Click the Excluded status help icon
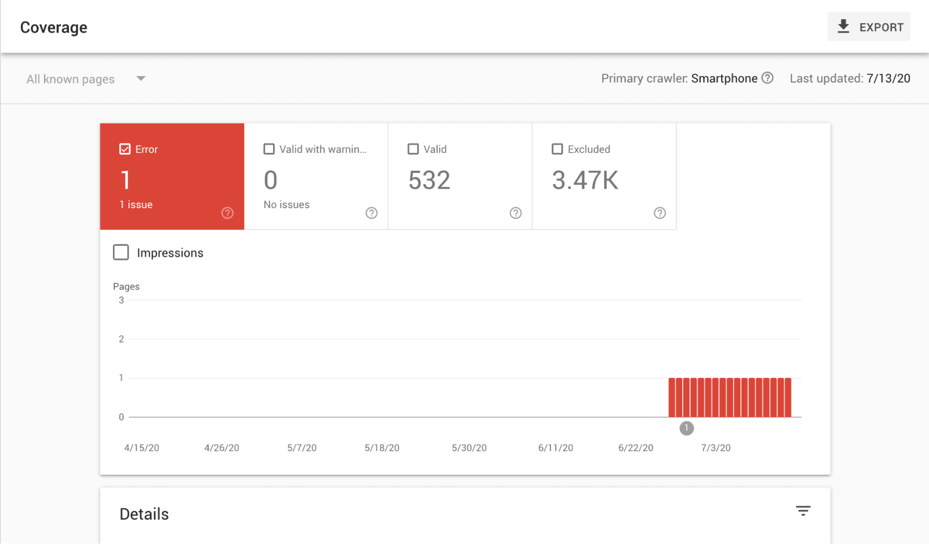The image size is (929, 544). click(660, 213)
